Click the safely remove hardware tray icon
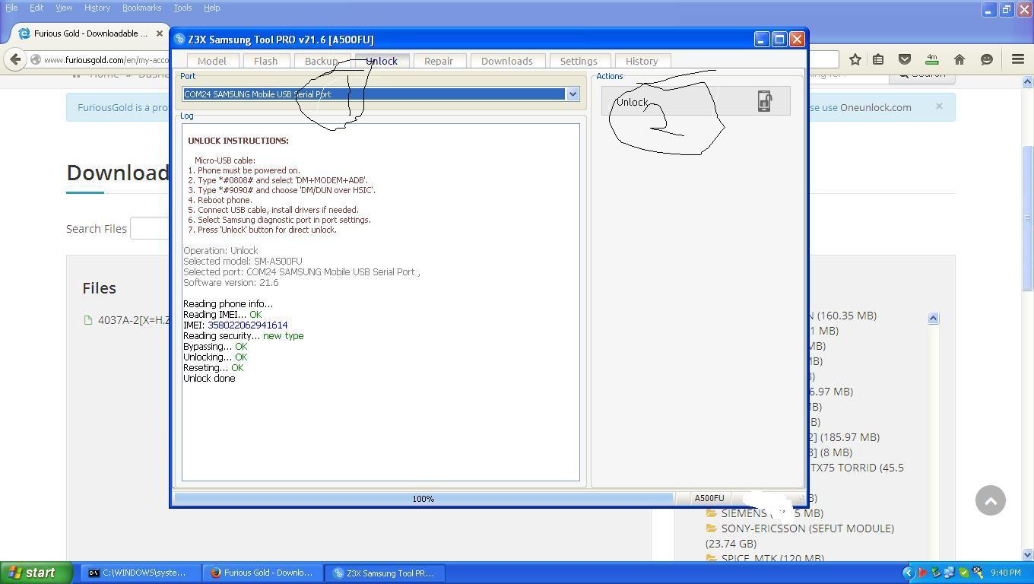 pos(937,573)
